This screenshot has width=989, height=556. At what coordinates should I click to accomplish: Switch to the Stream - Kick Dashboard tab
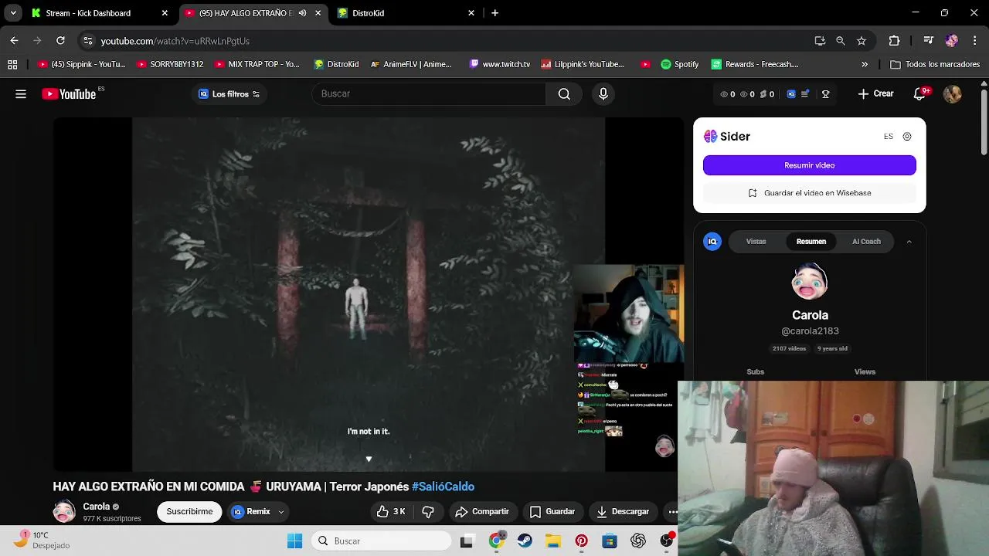(x=98, y=13)
